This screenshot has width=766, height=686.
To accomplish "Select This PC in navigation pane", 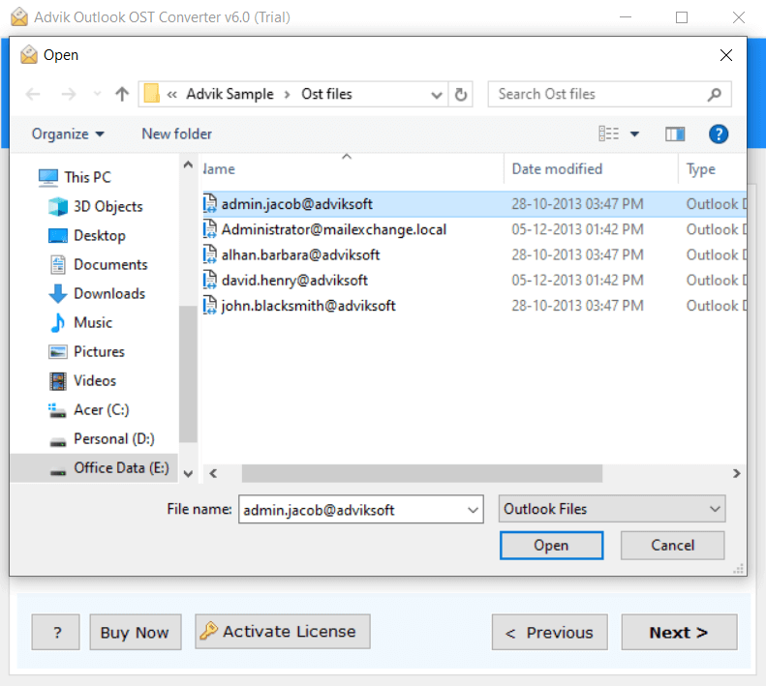I will 75,177.
